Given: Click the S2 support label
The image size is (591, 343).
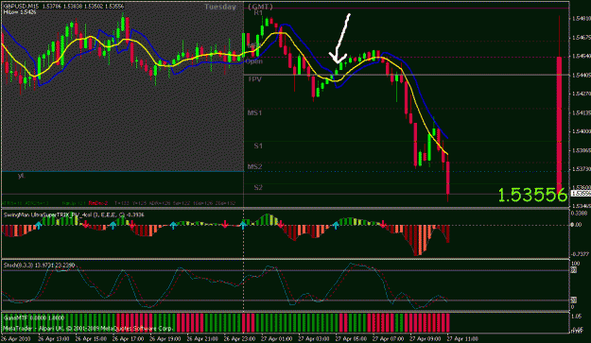Looking at the screenshot, I should pyautogui.click(x=258, y=187).
